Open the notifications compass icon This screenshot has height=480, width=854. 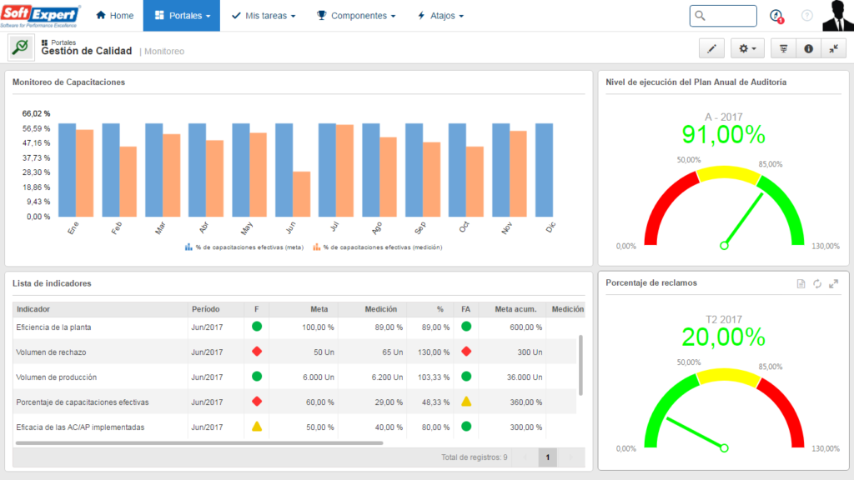pos(776,16)
